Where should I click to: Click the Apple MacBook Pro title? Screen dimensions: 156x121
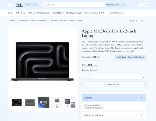[109, 33]
